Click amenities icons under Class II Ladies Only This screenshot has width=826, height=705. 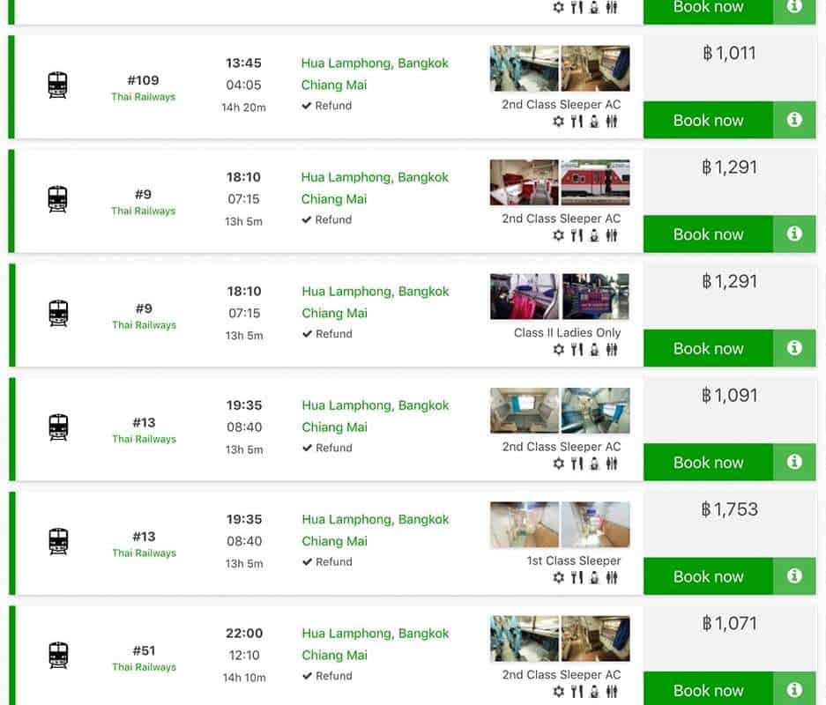(585, 350)
